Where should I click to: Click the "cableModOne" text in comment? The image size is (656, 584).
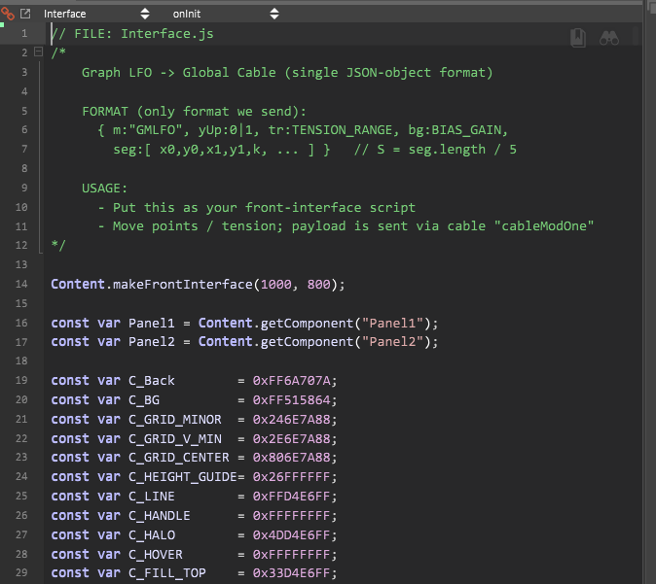543,226
